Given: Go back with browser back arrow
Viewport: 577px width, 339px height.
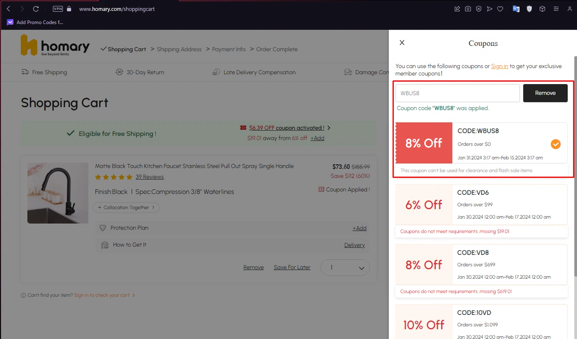Looking at the screenshot, I should [8, 9].
